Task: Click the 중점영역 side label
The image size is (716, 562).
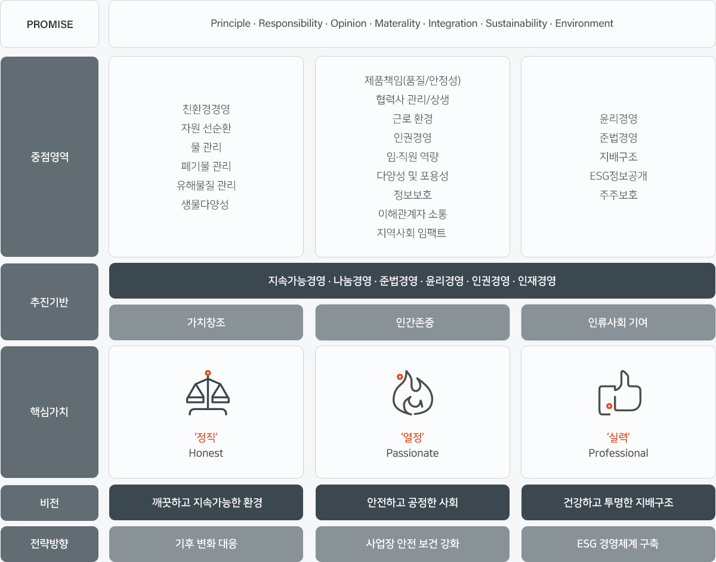Action: [x=50, y=157]
